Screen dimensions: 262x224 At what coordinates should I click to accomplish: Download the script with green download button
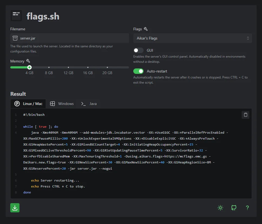[15, 208]
